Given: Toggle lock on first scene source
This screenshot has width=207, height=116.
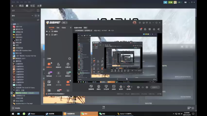Looking at the screenshot, I should pos(49,31).
